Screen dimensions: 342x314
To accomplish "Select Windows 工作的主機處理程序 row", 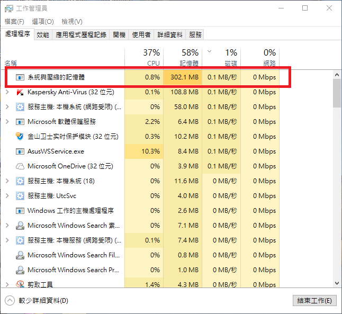I will click(x=140, y=211).
